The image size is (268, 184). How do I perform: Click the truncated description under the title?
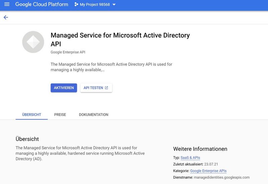click(111, 67)
